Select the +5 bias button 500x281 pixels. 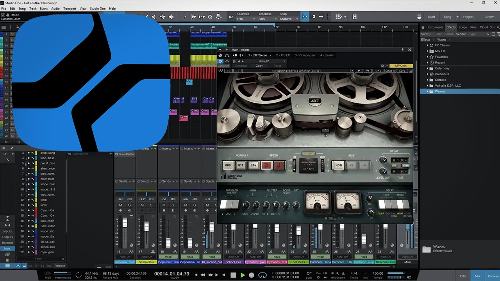(x=364, y=165)
